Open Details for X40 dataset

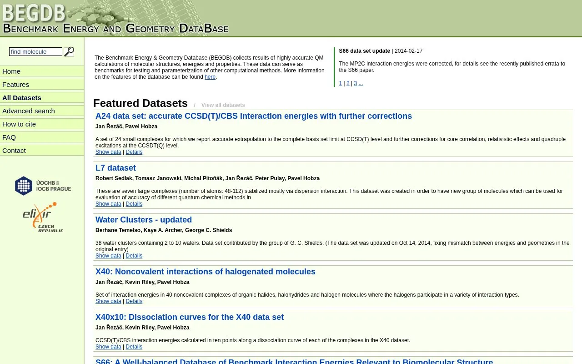click(134, 301)
